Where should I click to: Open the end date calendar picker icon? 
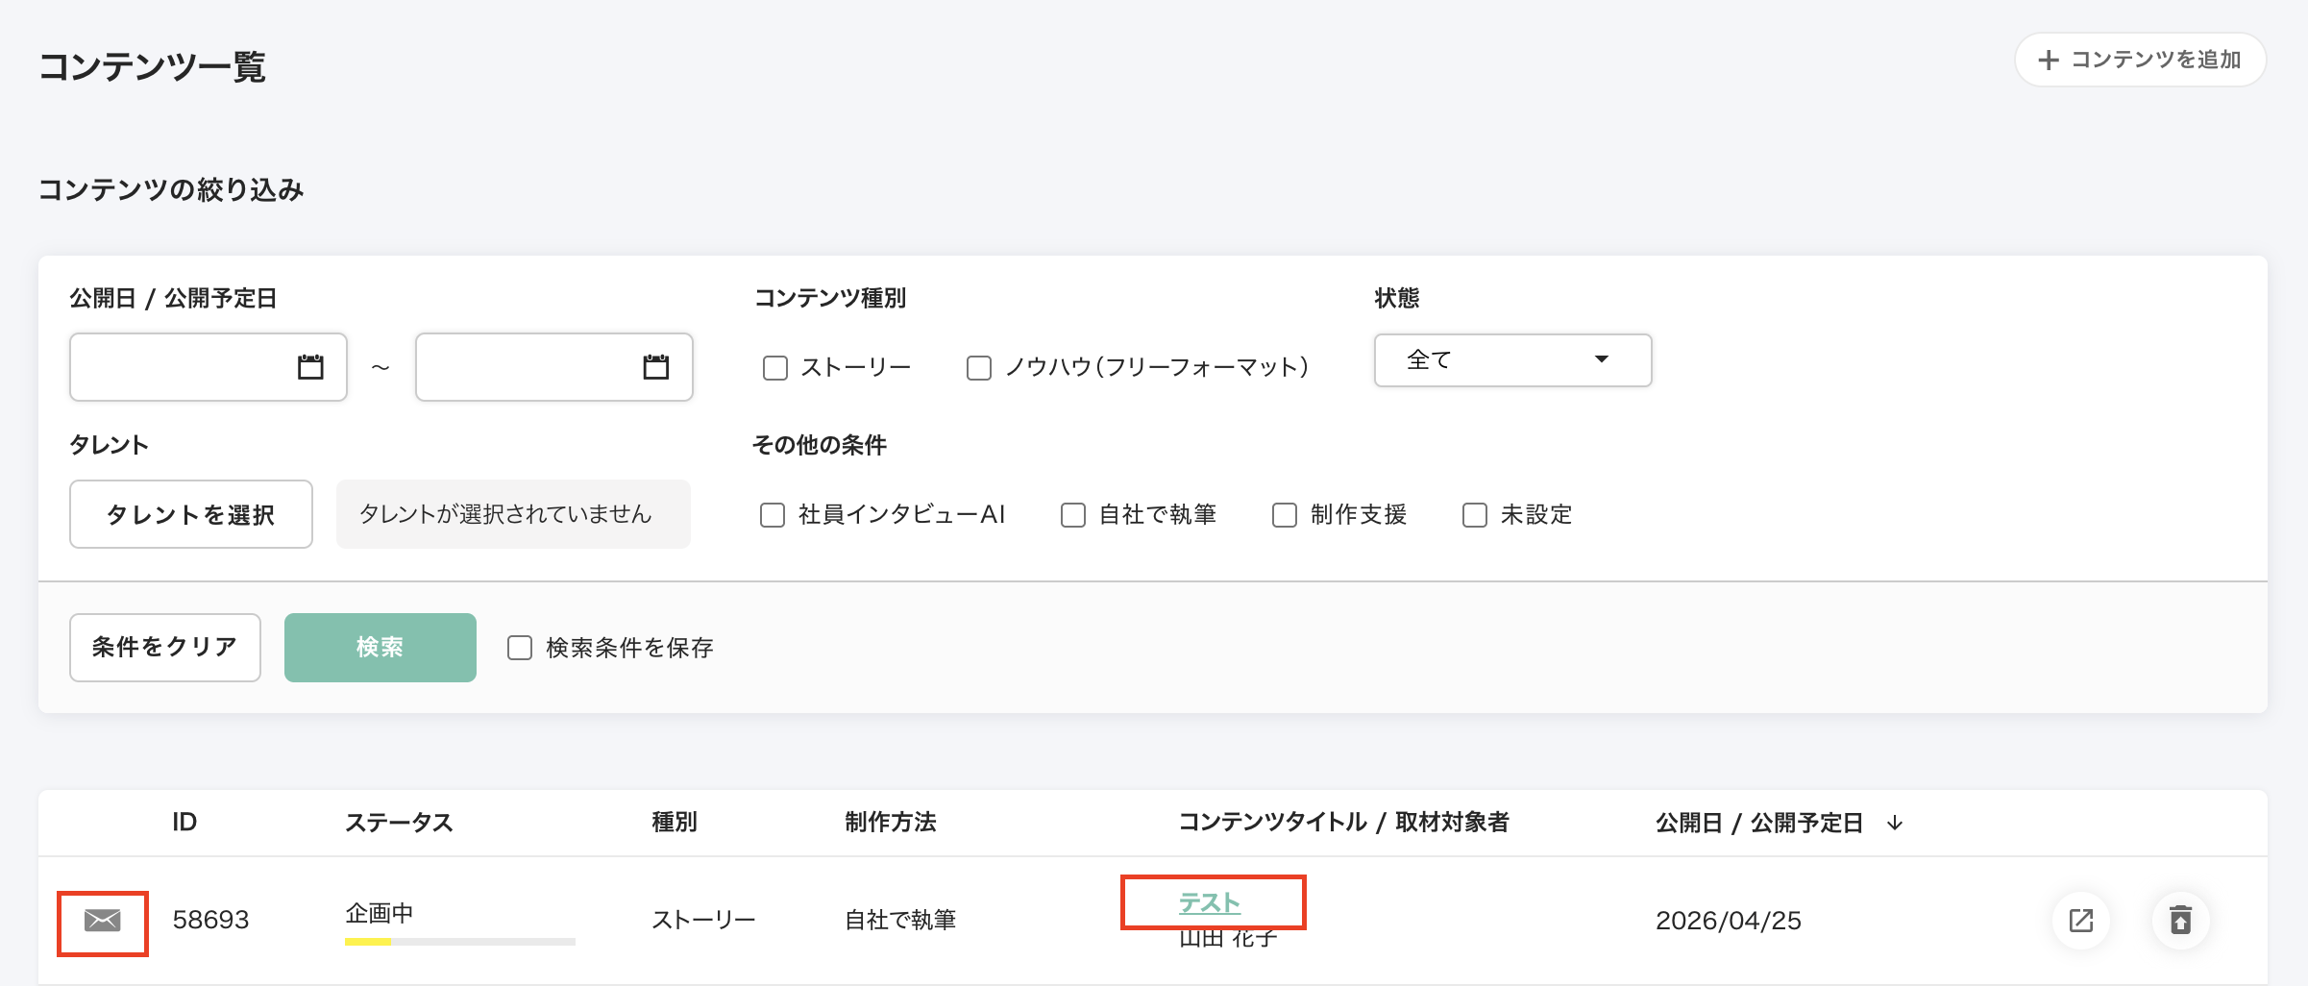pos(656,367)
